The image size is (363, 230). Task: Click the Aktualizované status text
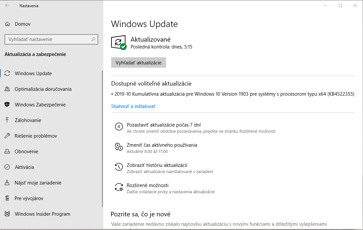[x=150, y=39]
